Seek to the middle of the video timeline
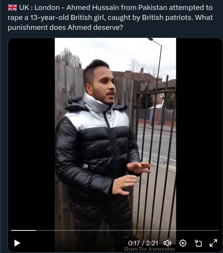223x253 pixels. [x=115, y=230]
